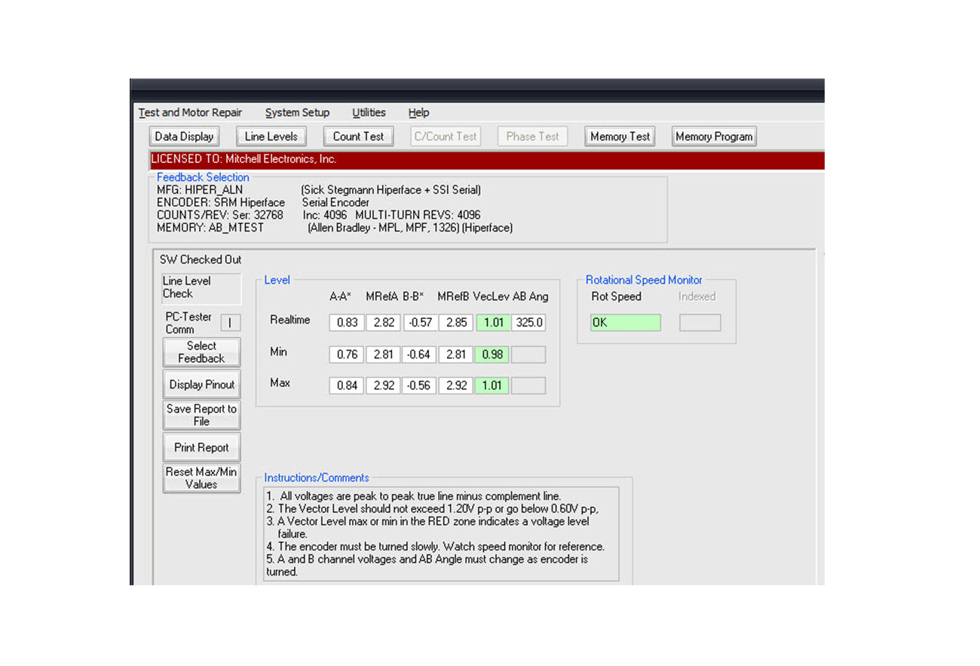Viewport: 980px width, 666px height.
Task: Click the Instructions/Comments text box
Action: (442, 533)
